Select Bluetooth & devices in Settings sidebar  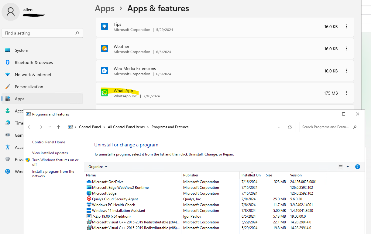42,62
